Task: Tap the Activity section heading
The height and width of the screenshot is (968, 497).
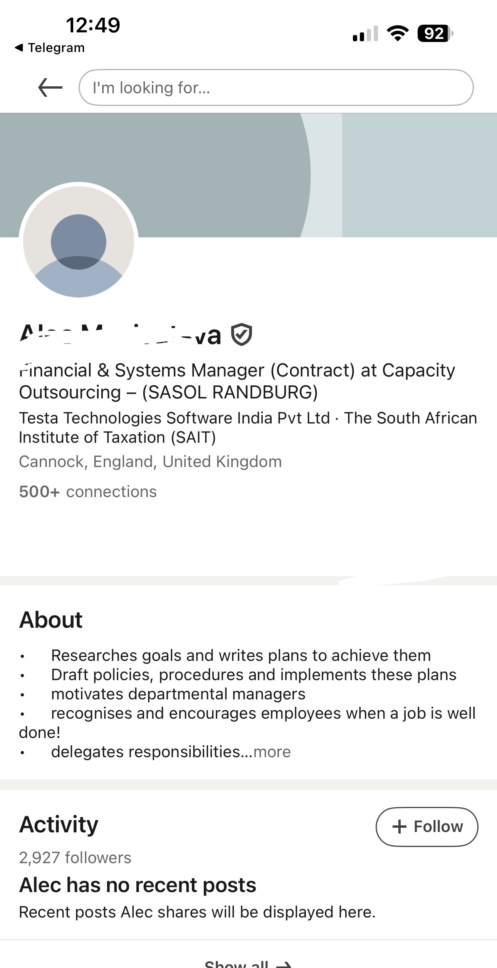Action: 59,825
